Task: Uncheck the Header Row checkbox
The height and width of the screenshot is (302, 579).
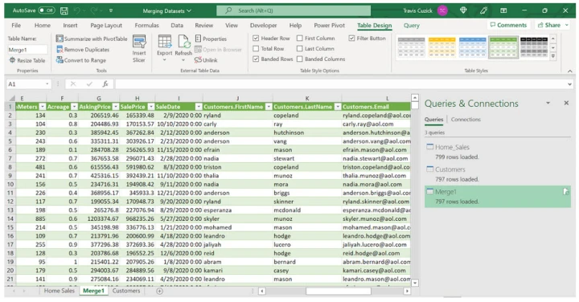Action: point(256,38)
